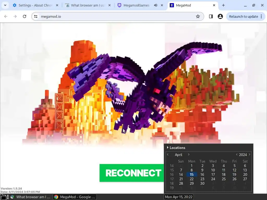
Task: Select April 30 in calendar
Action: pyautogui.click(x=202, y=183)
